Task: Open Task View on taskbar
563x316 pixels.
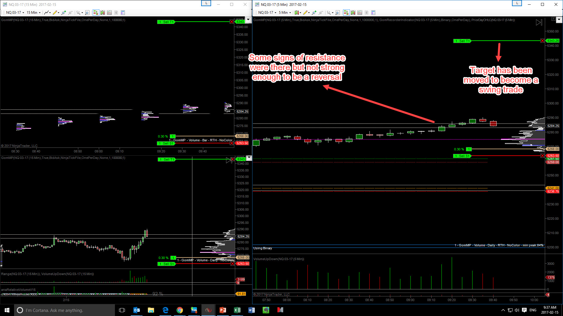Action: click(122, 310)
